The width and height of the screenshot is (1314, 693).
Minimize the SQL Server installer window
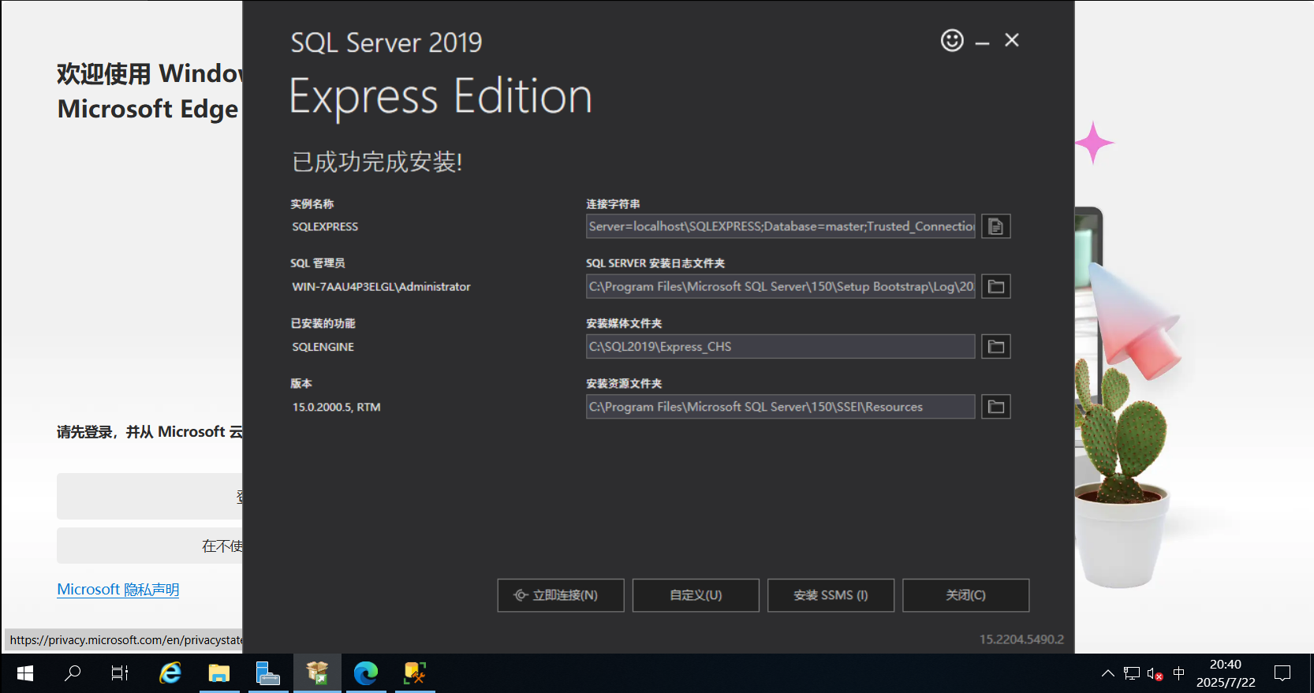(982, 41)
